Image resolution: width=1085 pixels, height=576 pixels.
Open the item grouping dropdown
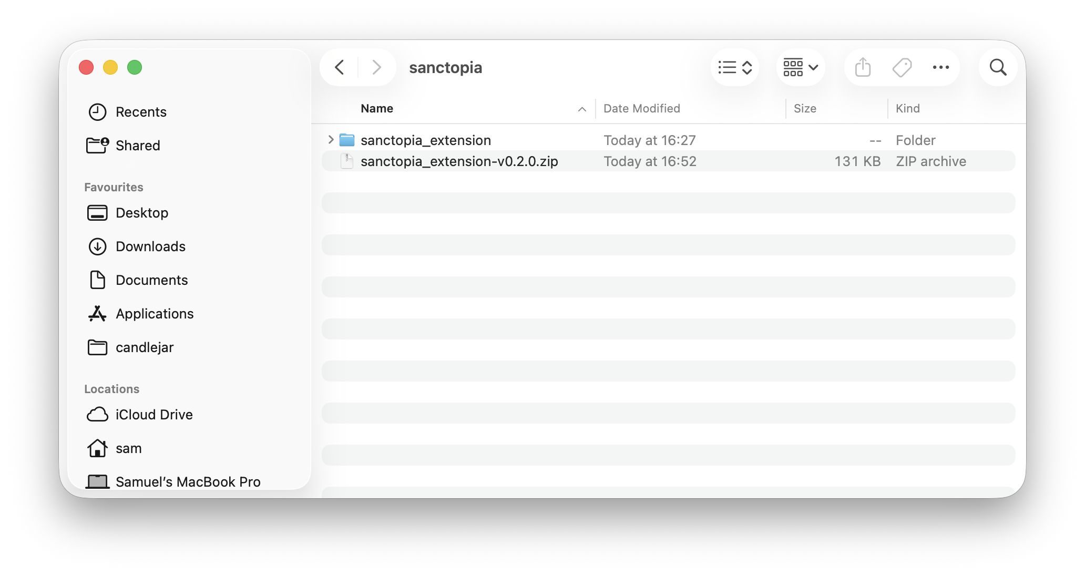pos(801,67)
